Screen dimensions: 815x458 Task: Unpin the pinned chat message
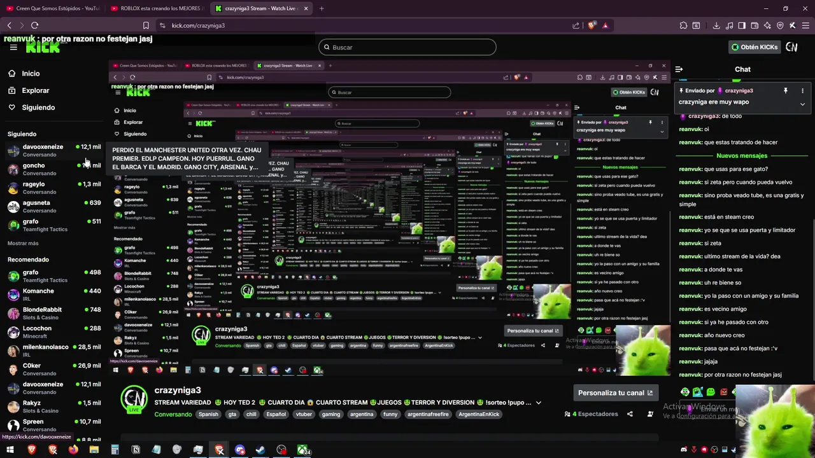(785, 91)
